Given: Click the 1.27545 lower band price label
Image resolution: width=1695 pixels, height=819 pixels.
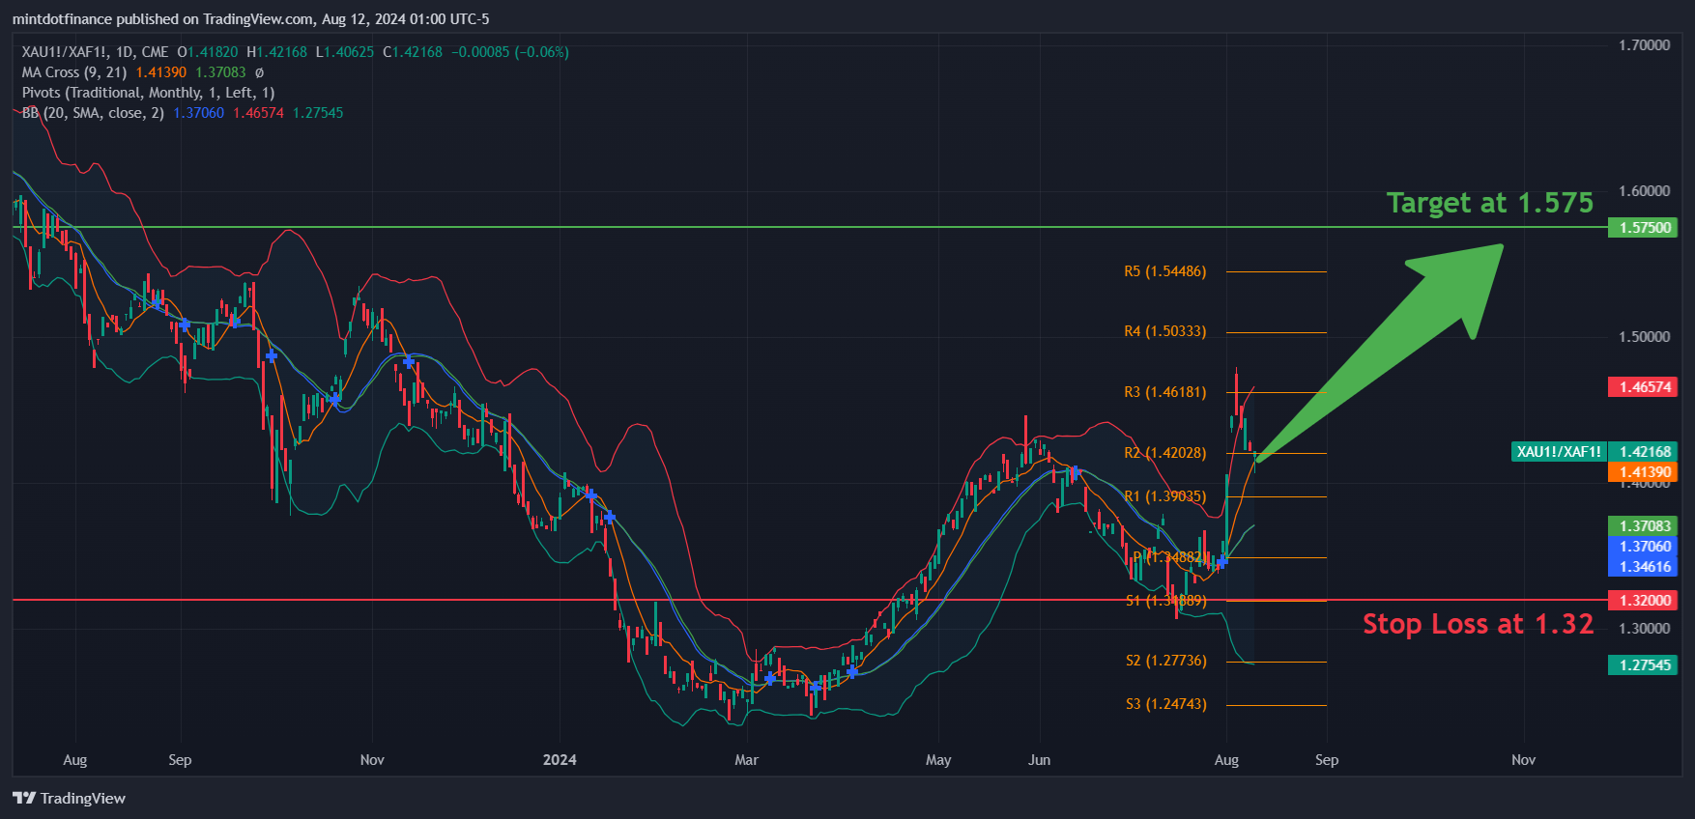Looking at the screenshot, I should point(1643,665).
